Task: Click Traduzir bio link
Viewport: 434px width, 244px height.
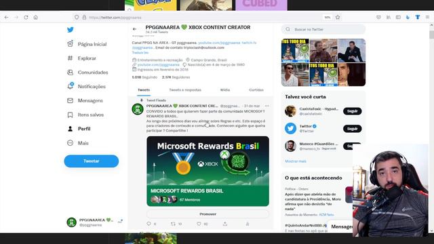Action: coord(140,53)
